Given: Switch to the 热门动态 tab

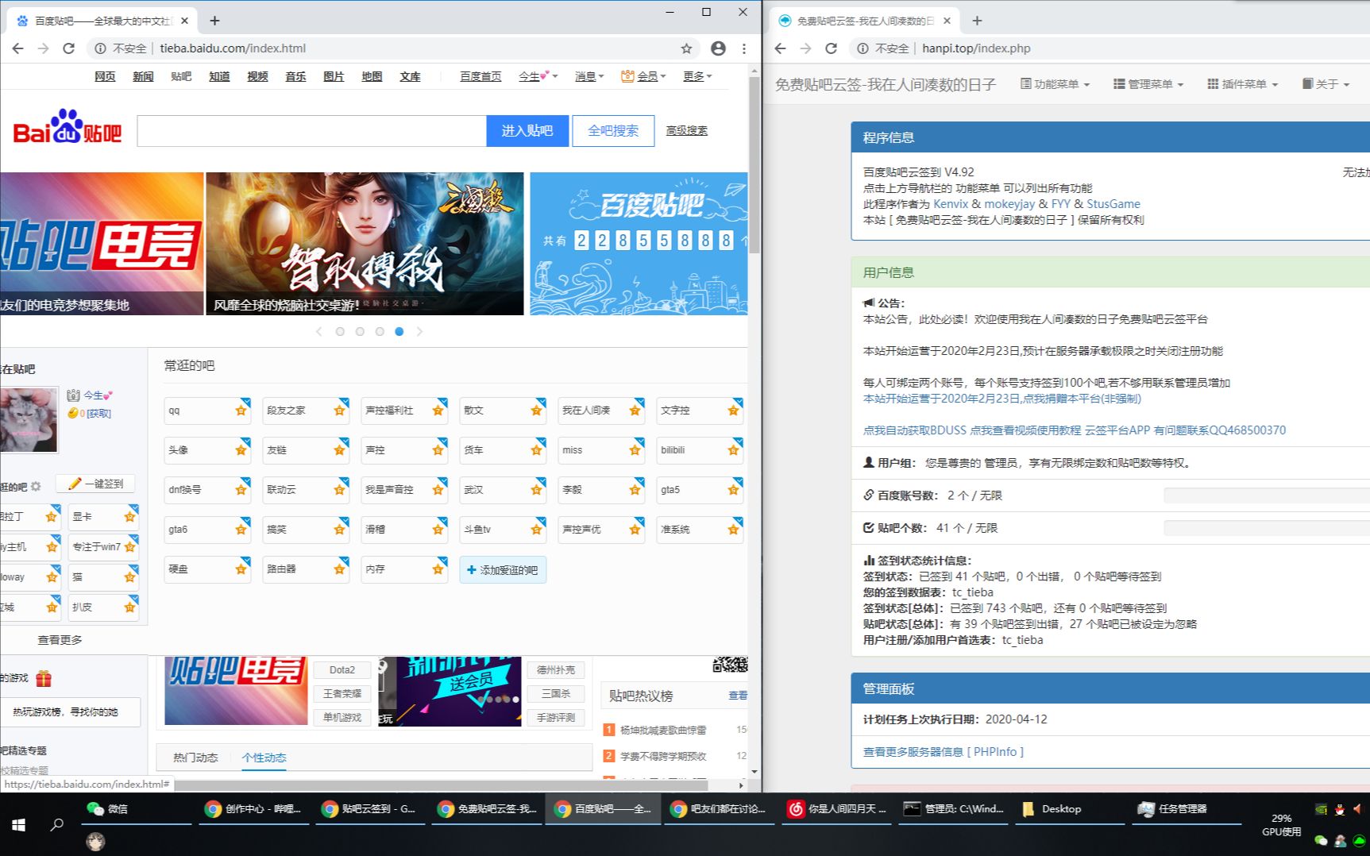Looking at the screenshot, I should 195,758.
